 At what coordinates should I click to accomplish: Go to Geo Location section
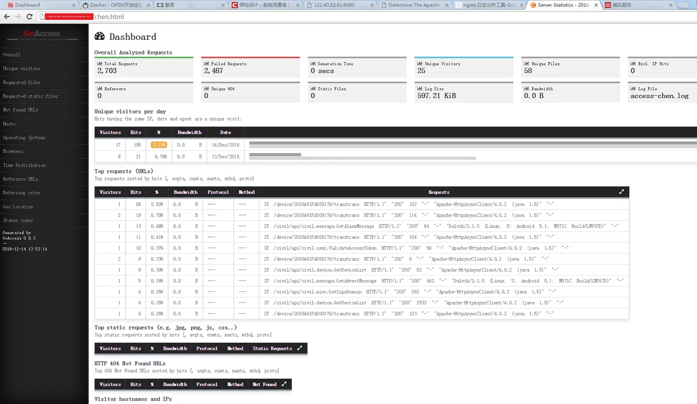(x=44, y=207)
